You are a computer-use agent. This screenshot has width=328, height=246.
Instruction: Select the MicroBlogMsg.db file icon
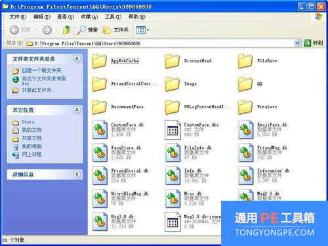point(100,199)
